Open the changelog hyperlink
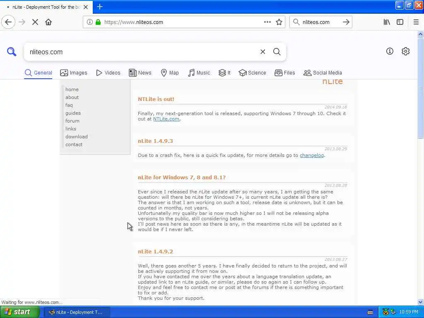 tap(311, 156)
